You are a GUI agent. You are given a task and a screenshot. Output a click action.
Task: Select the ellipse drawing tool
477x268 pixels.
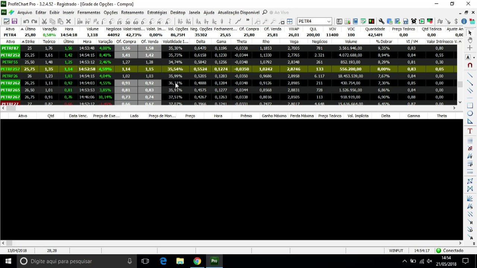pyautogui.click(x=470, y=114)
